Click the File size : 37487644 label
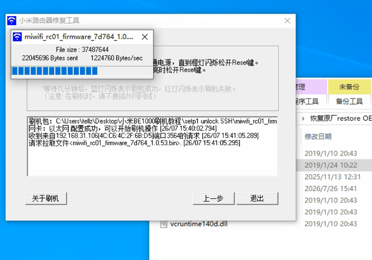 (82, 49)
